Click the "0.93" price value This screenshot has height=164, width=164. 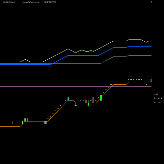pos(156,94)
